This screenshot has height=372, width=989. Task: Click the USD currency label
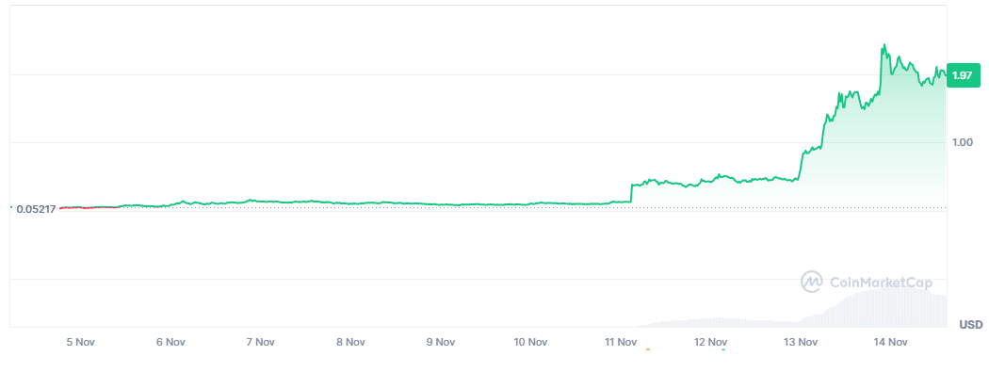tap(971, 325)
